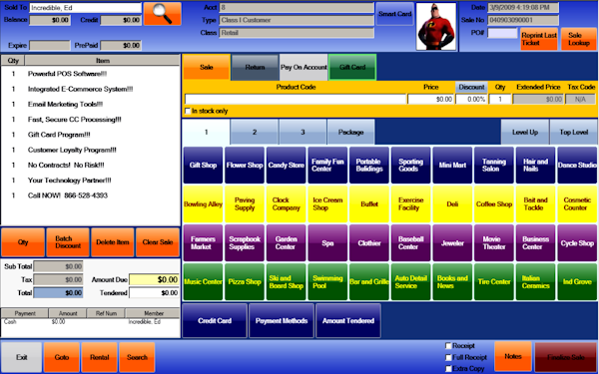Open the Ice Cream Shop category
The image size is (599, 374).
(327, 204)
